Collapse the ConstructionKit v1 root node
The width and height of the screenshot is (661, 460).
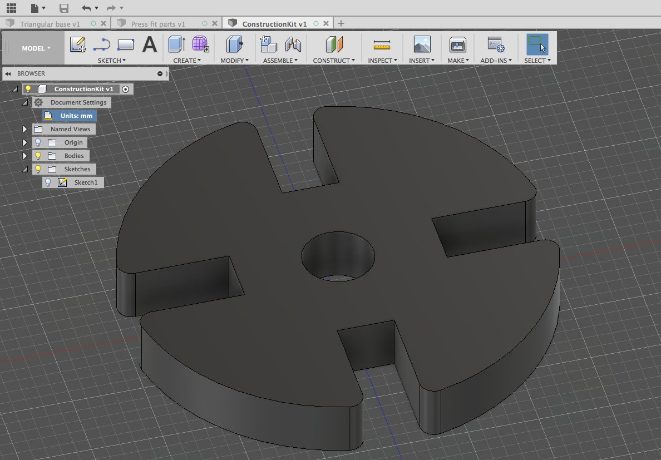click(x=15, y=89)
